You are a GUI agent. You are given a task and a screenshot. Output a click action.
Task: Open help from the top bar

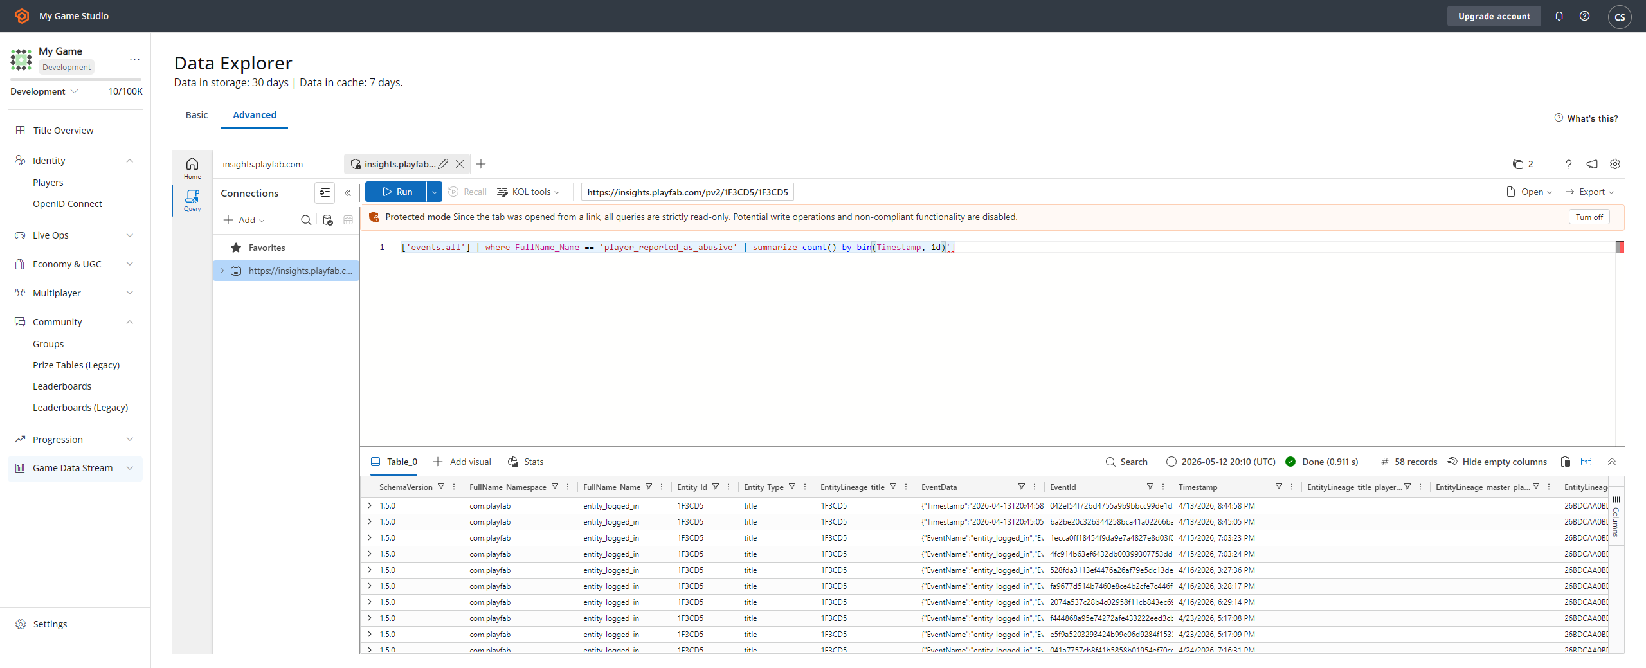(x=1584, y=16)
